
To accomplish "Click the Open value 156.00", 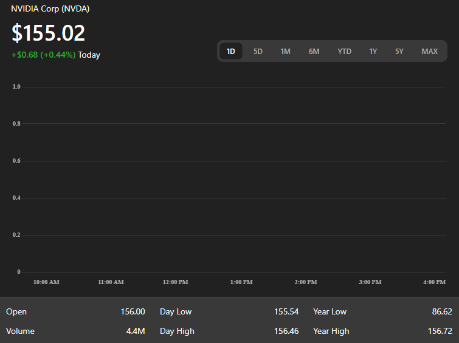I will pos(133,311).
